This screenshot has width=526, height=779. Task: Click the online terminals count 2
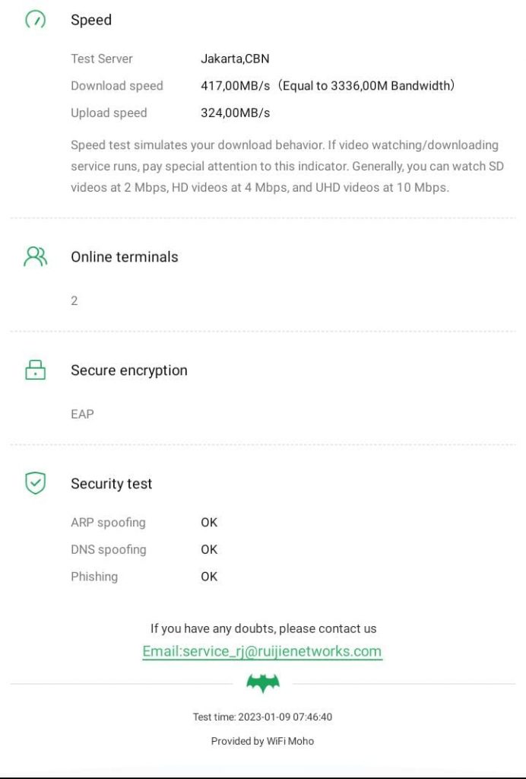[74, 301]
